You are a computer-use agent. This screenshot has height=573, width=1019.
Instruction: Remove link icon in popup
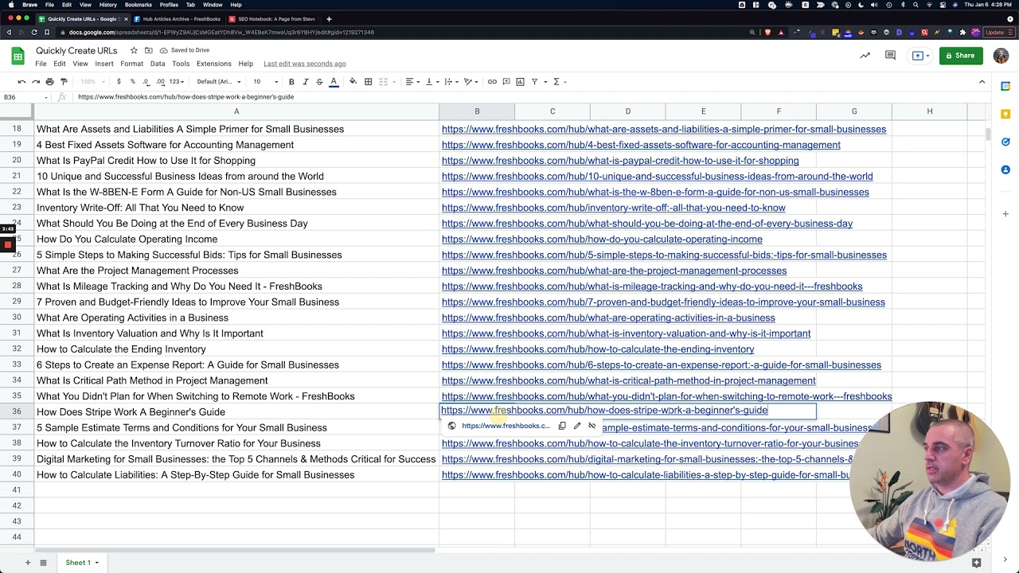(592, 426)
